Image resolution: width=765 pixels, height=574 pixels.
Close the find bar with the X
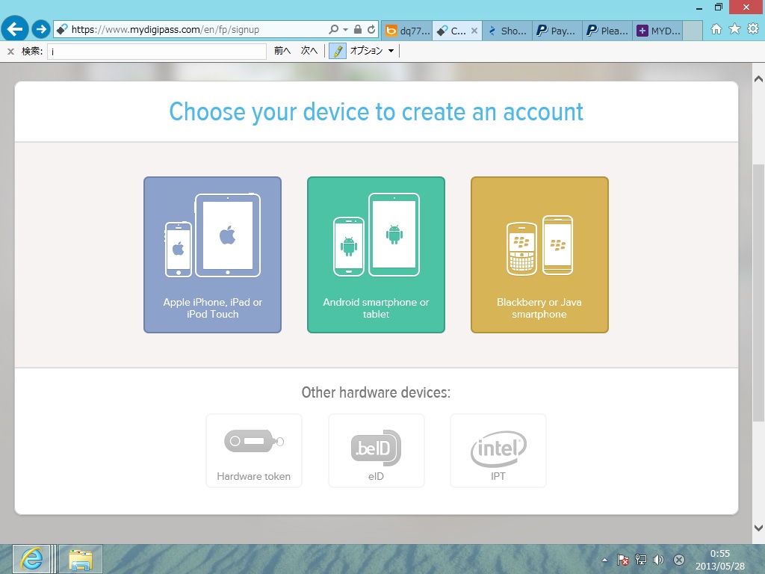tap(10, 51)
